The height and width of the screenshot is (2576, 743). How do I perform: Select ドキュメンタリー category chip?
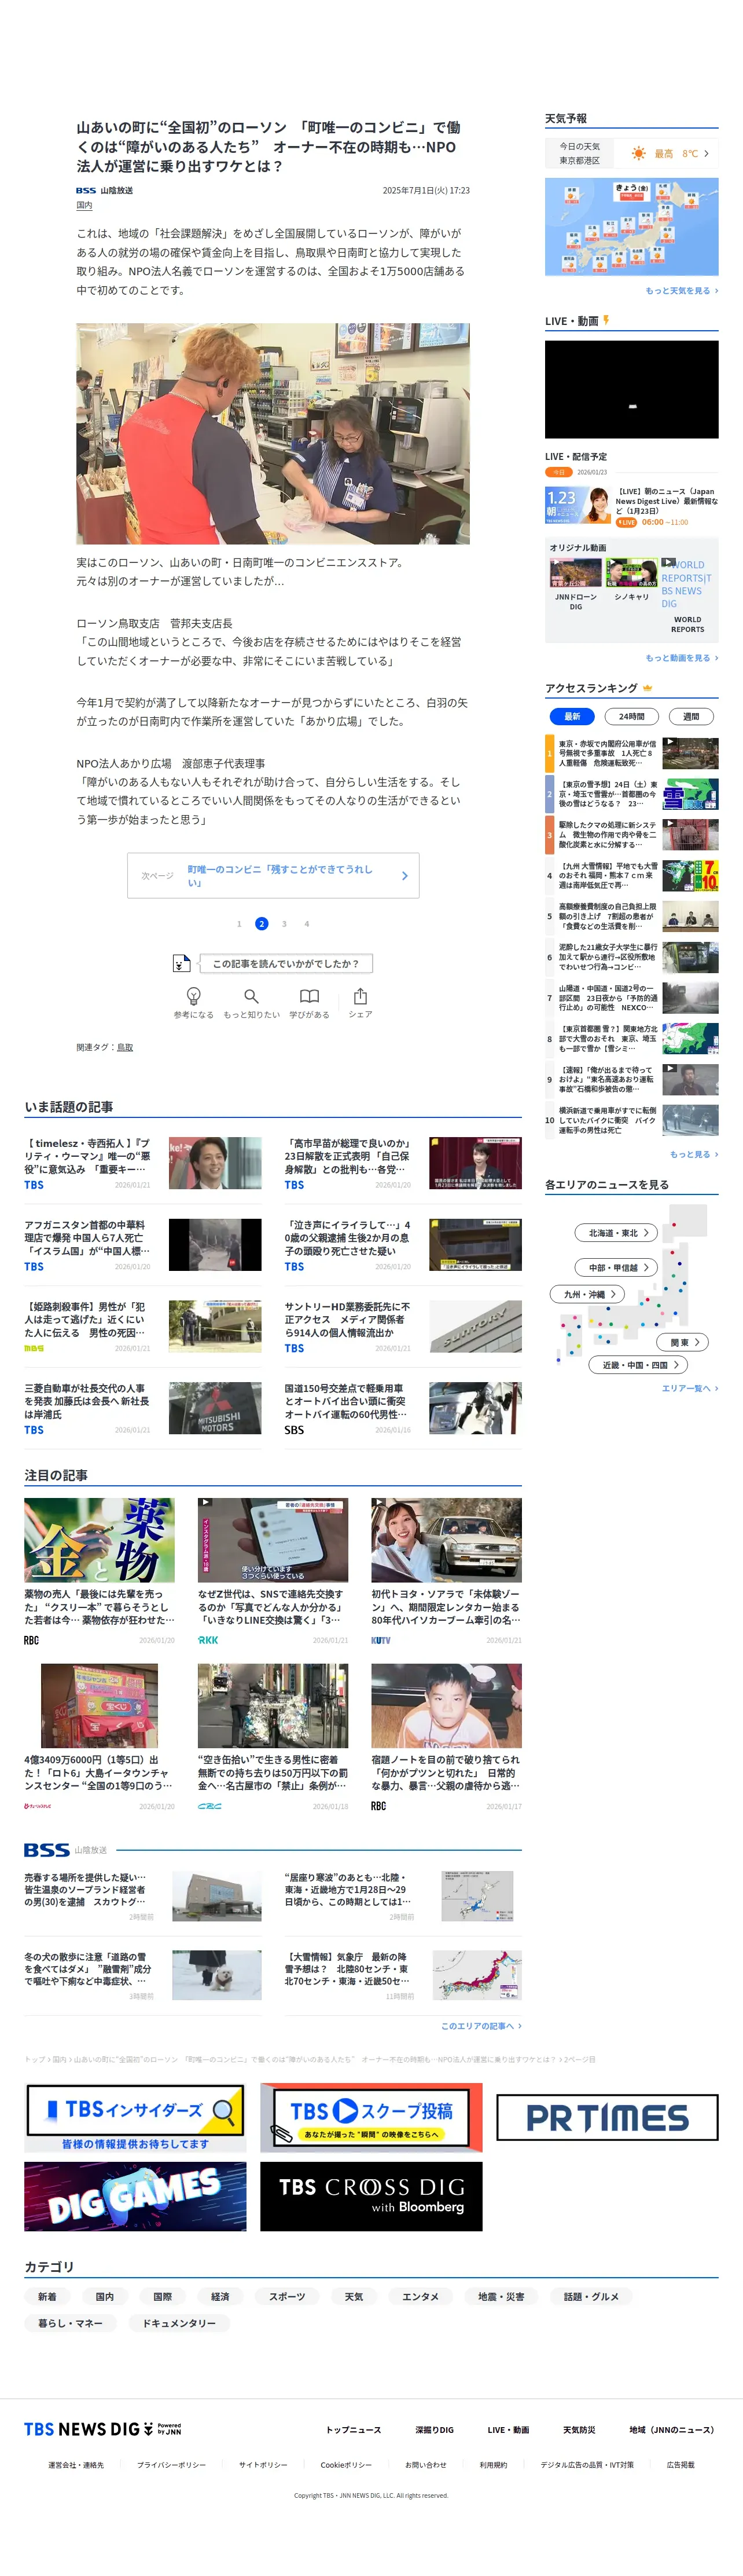click(x=179, y=2323)
